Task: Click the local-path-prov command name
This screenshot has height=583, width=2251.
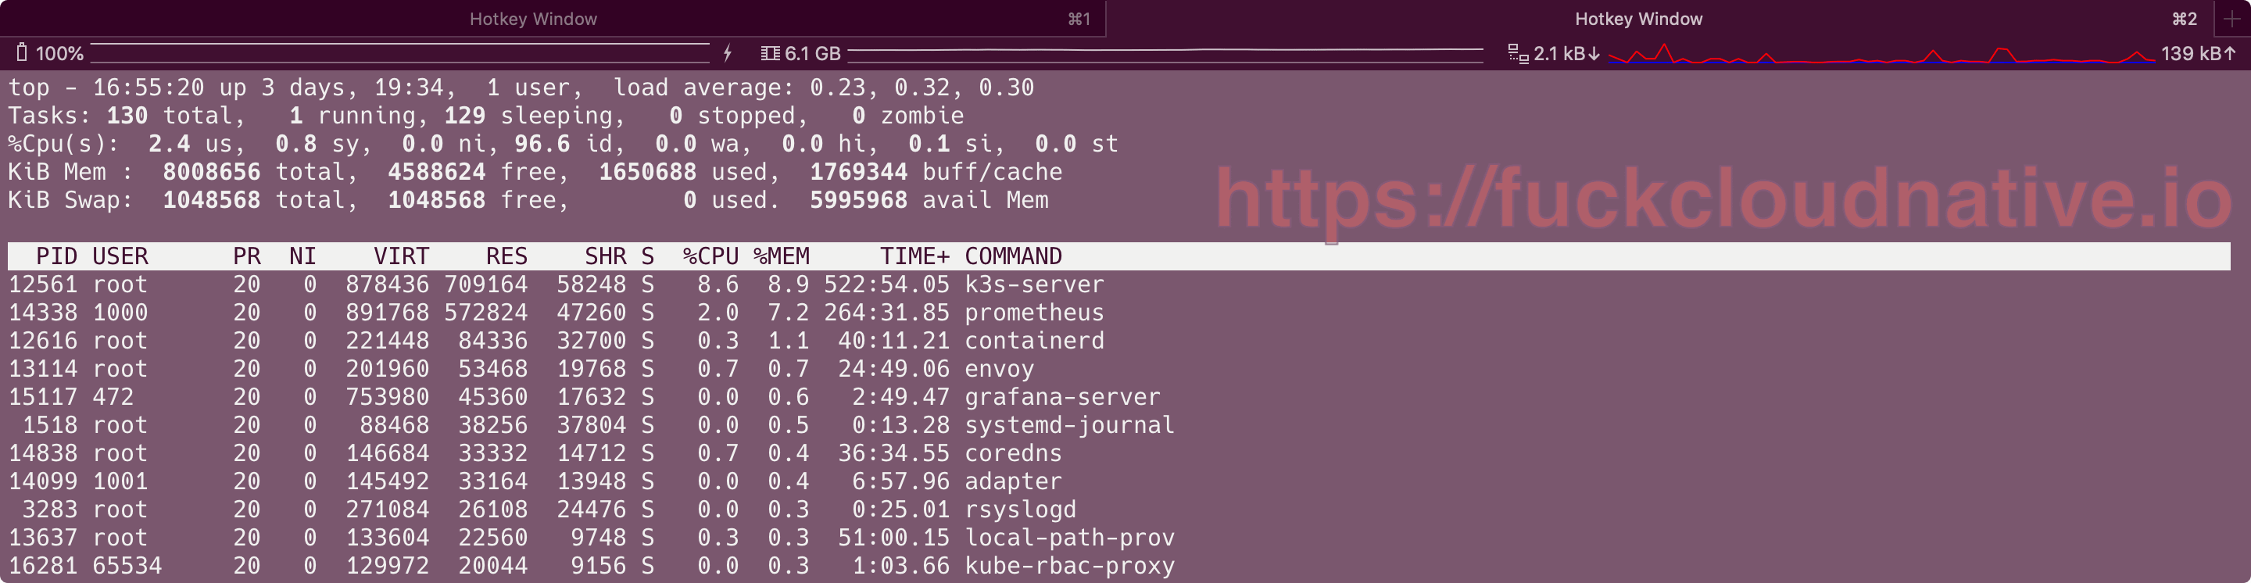Action: pyautogui.click(x=1068, y=537)
